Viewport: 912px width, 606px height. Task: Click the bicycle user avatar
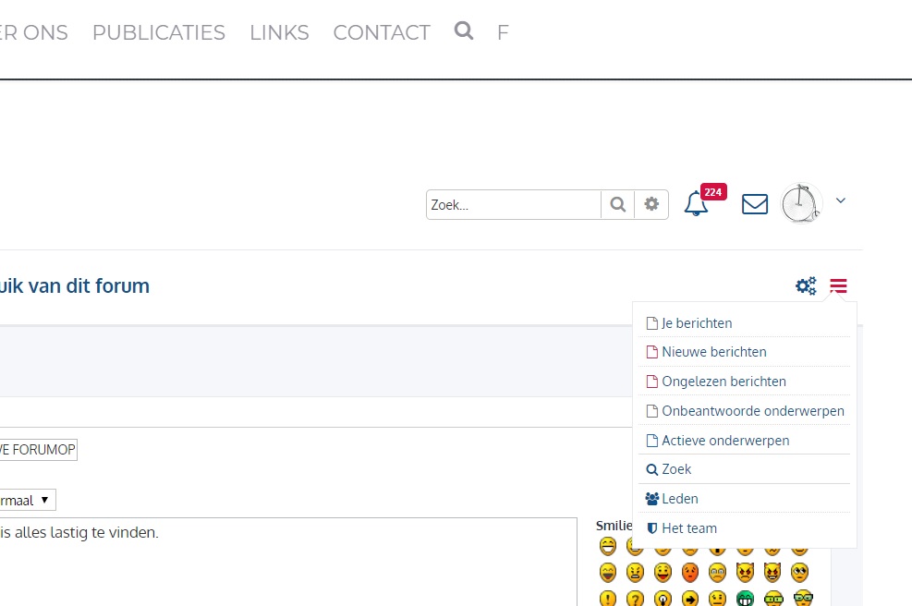pos(800,203)
